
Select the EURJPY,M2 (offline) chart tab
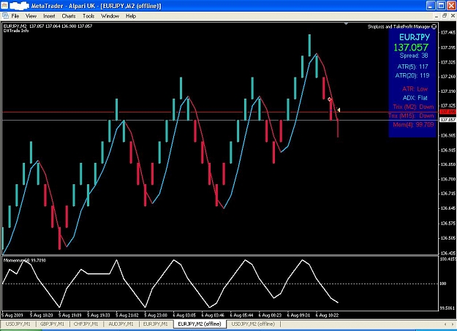pyautogui.click(x=200, y=324)
